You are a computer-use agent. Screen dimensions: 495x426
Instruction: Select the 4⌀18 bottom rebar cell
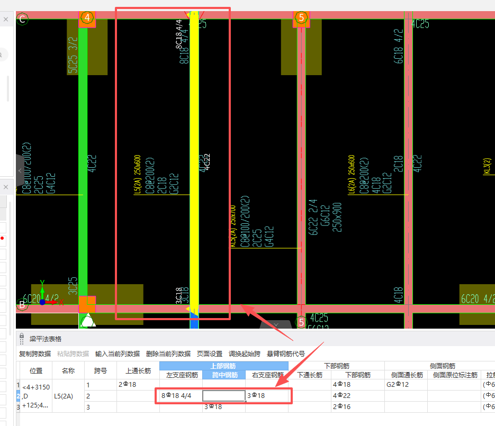[358, 384]
